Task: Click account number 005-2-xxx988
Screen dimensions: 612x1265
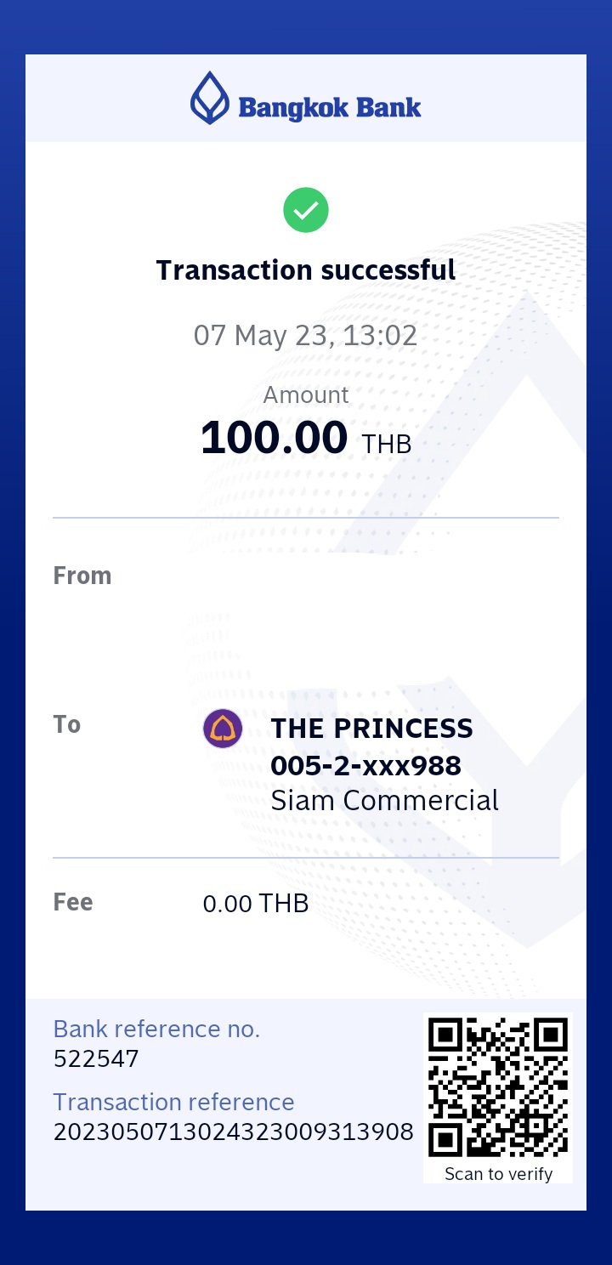Action: point(365,766)
